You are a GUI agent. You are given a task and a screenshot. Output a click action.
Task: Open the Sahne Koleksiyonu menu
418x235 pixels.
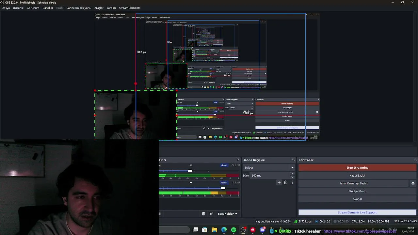tap(79, 8)
